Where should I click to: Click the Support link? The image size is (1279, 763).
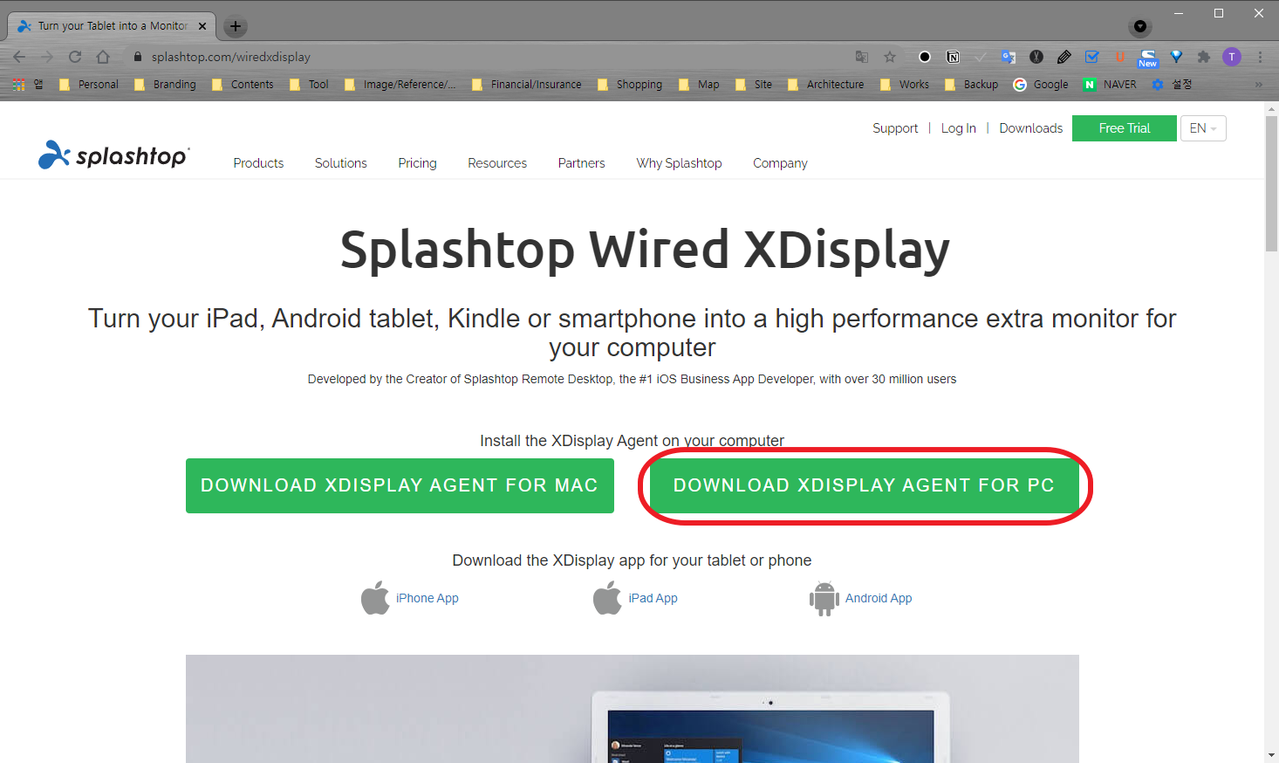(895, 128)
